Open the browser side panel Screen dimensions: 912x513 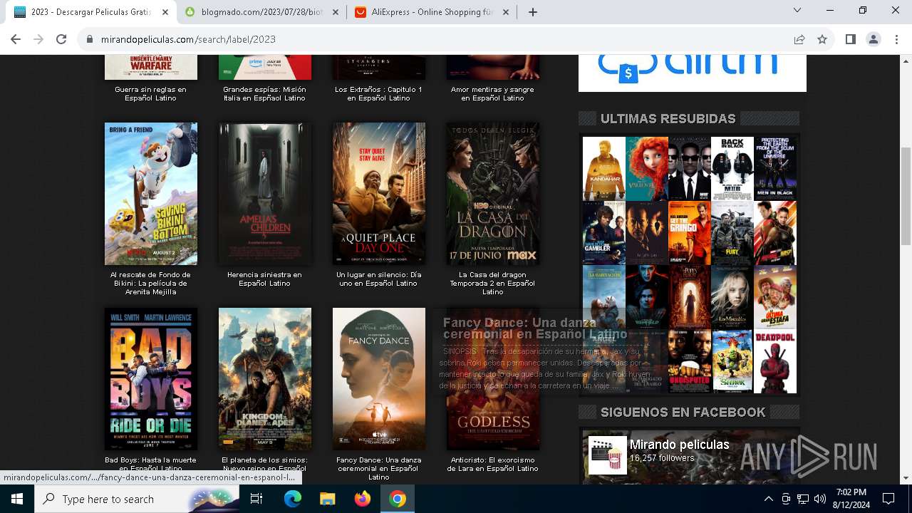point(850,39)
